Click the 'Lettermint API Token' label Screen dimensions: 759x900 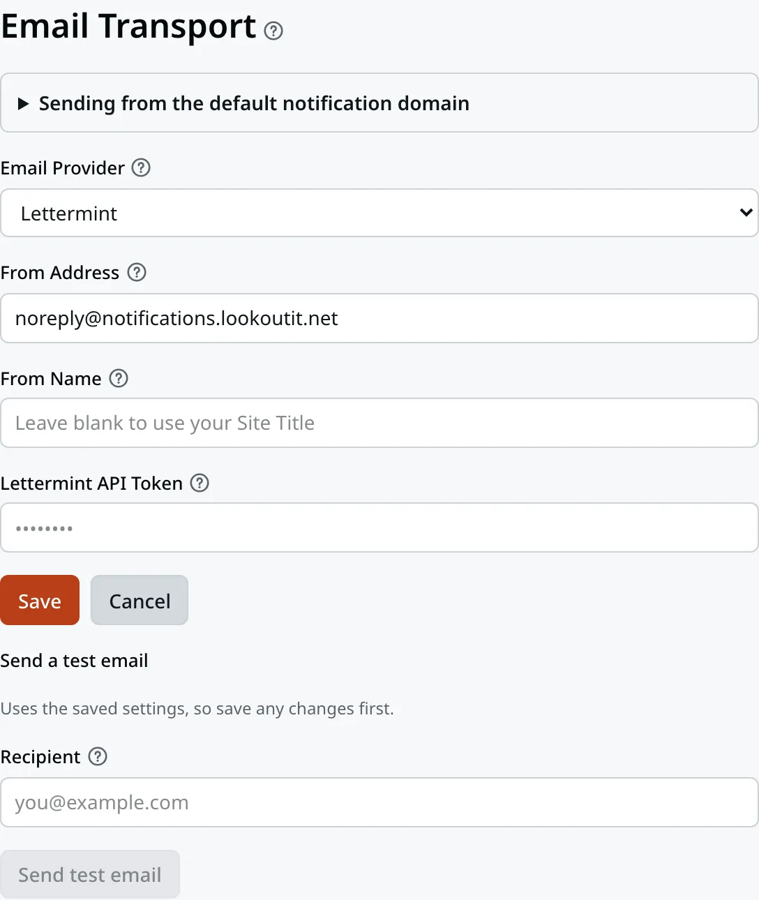pos(91,483)
